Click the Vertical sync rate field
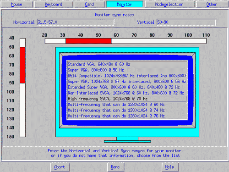Screen dimensions: 229x172 (x=186, y=22)
